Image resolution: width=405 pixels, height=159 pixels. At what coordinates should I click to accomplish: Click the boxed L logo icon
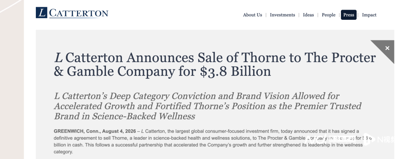[x=41, y=12]
